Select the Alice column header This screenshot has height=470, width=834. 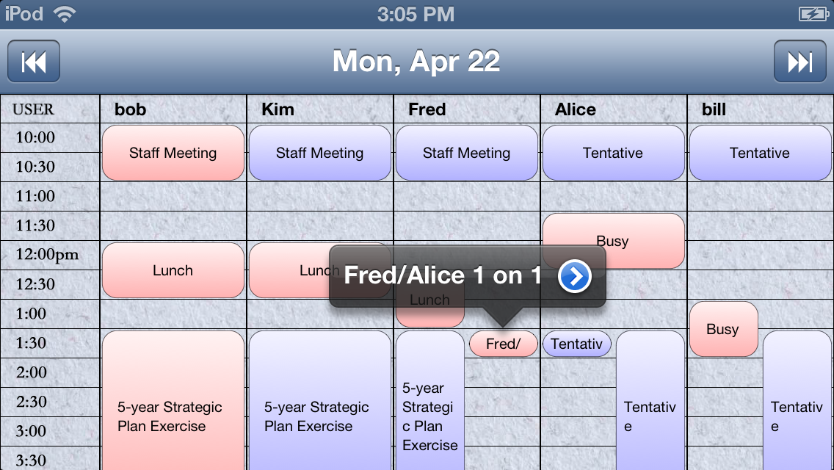tap(576, 109)
